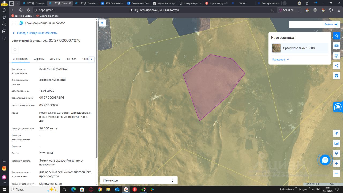This screenshot has height=193, width=343.
Task: Switch to the Объекты tab
Action: 55,59
